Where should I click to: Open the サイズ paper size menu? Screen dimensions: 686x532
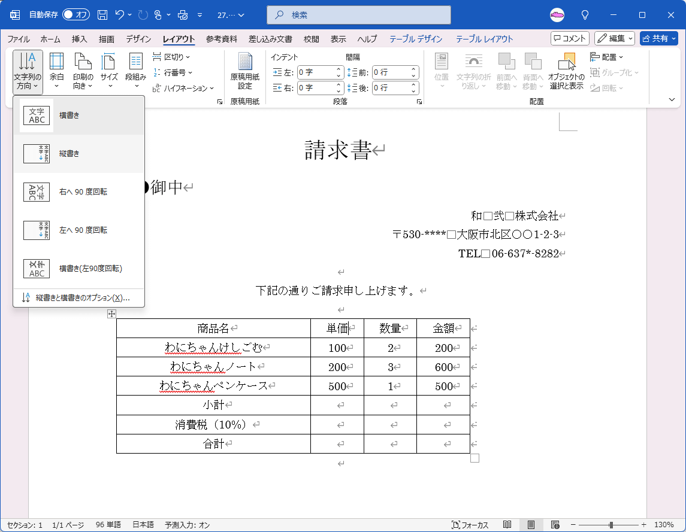click(109, 71)
